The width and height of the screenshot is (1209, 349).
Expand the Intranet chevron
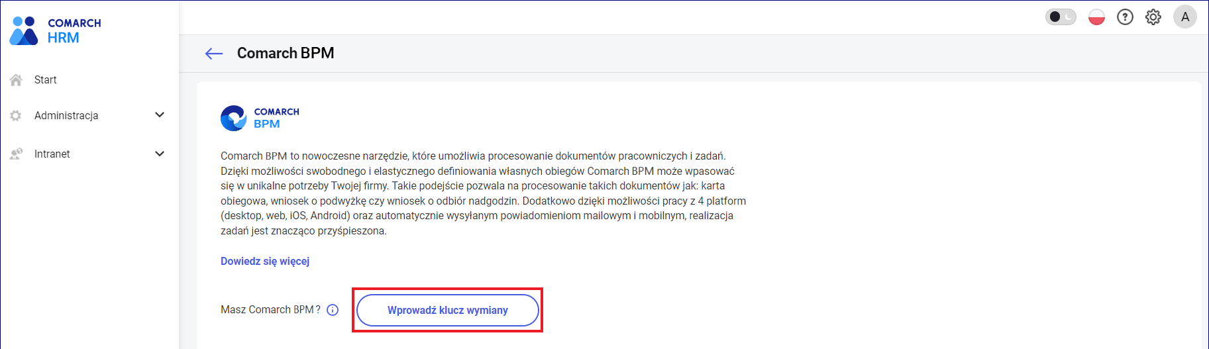pos(160,154)
